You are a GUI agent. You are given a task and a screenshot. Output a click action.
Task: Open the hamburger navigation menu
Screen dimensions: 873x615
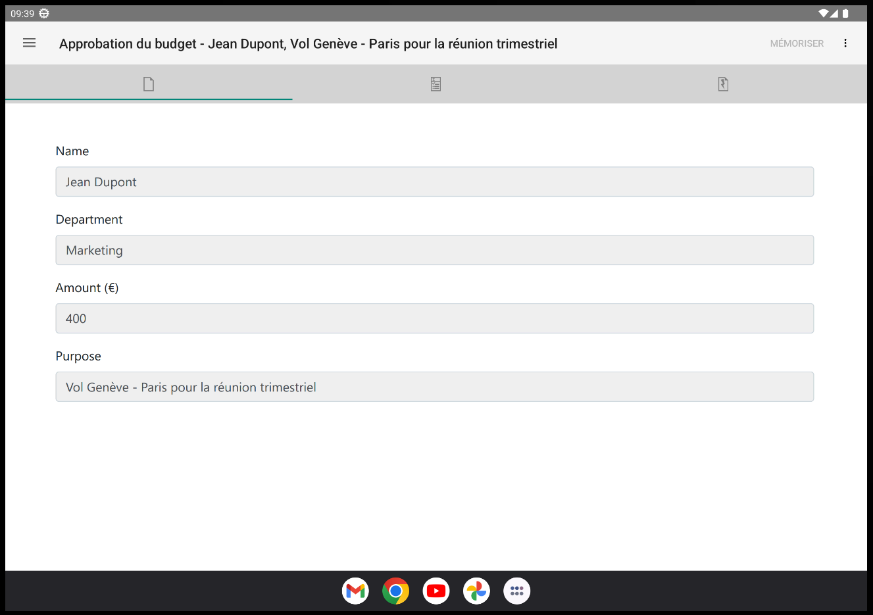click(x=29, y=43)
